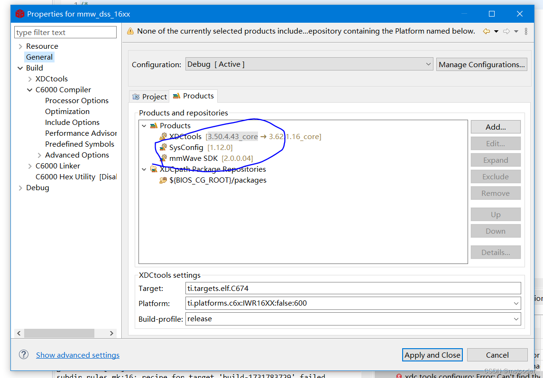Image resolution: width=543 pixels, height=378 pixels.
Task: Expand the Debug tree node
Action: tap(20, 188)
